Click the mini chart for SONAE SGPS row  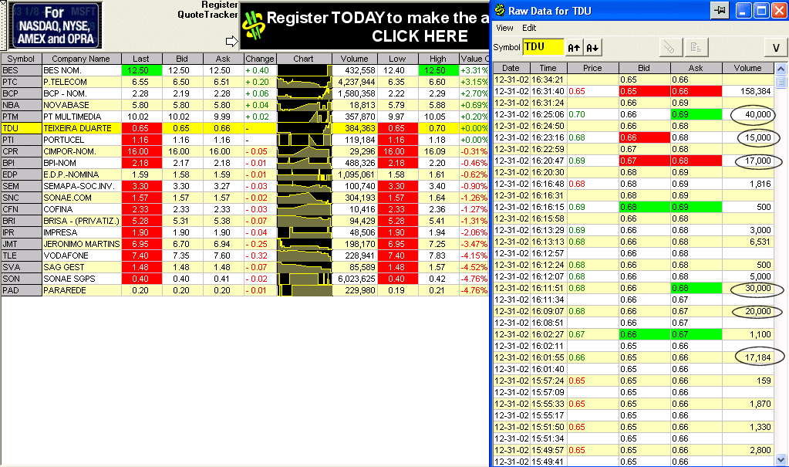pos(305,279)
